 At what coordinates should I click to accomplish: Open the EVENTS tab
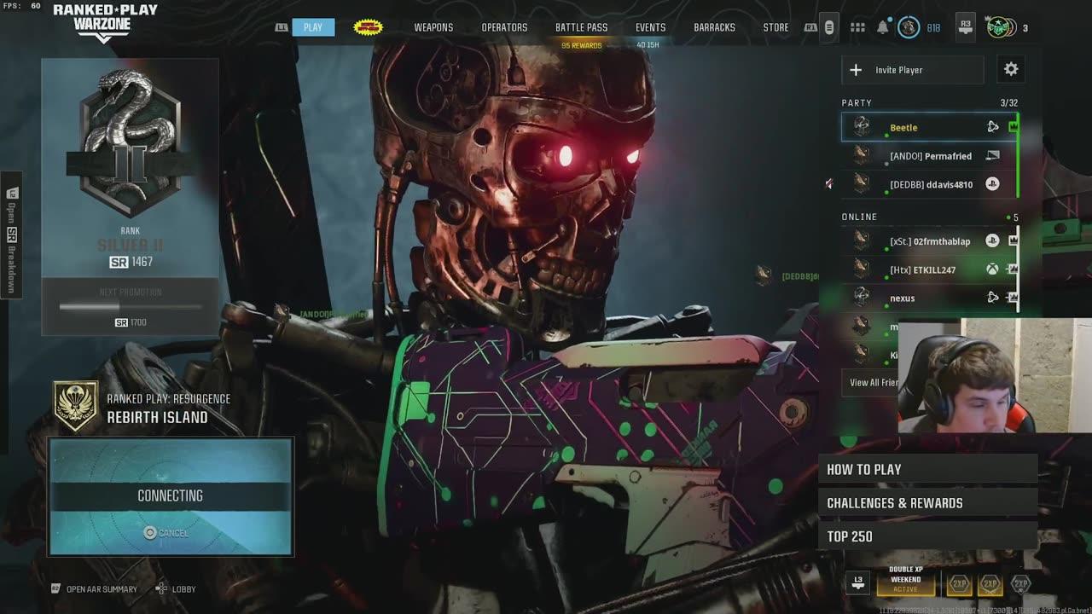(x=650, y=27)
